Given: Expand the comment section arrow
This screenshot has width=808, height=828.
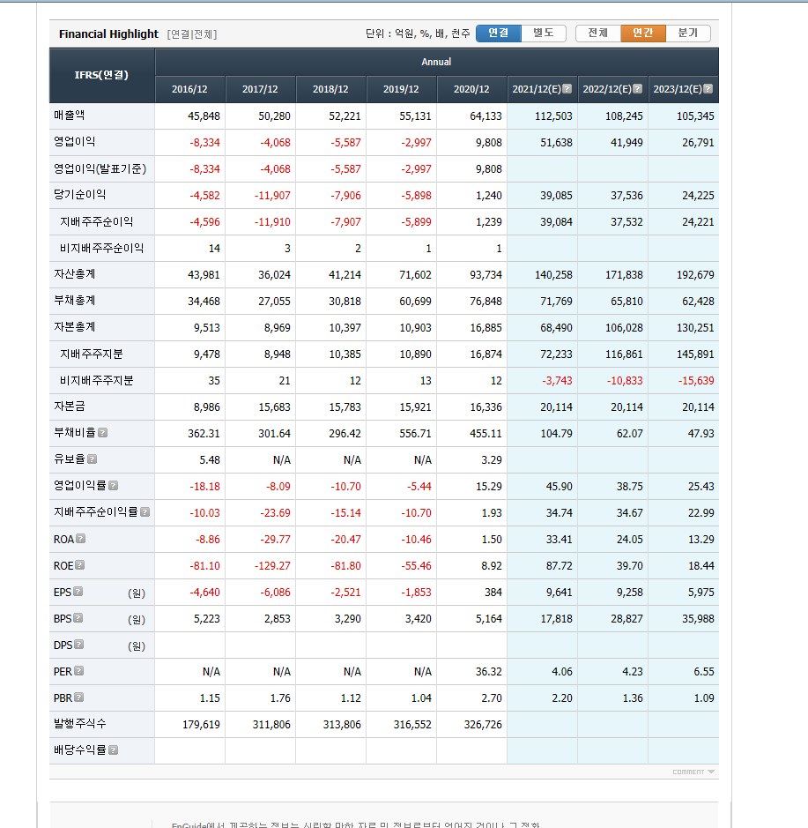Looking at the screenshot, I should click(711, 772).
